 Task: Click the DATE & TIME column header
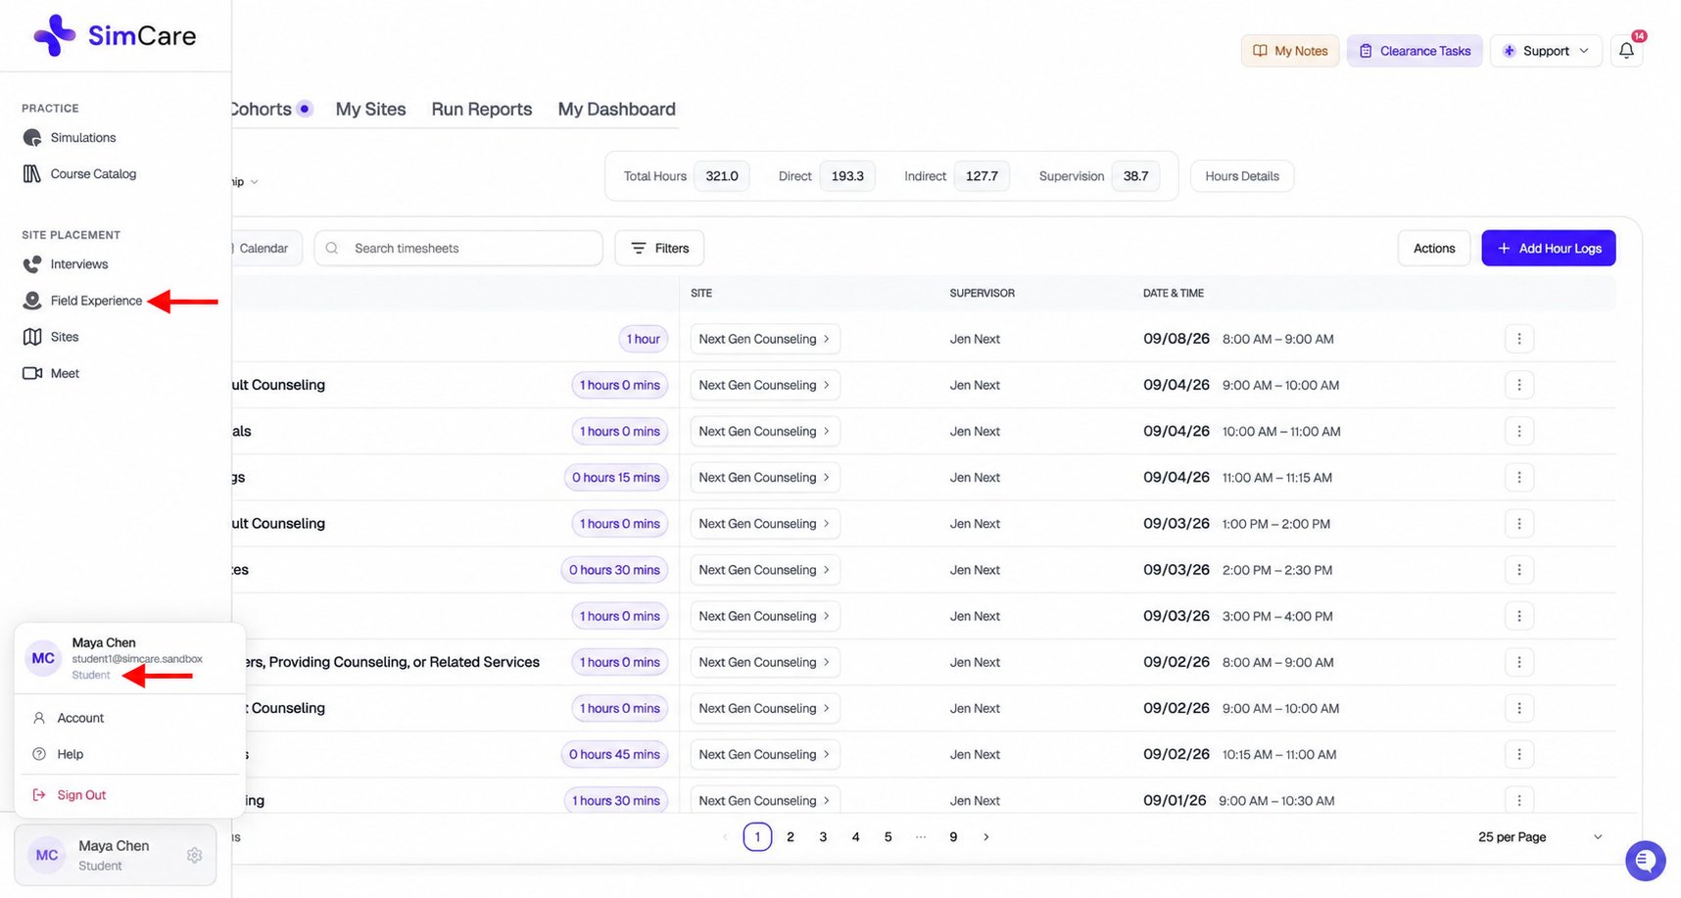(x=1174, y=294)
